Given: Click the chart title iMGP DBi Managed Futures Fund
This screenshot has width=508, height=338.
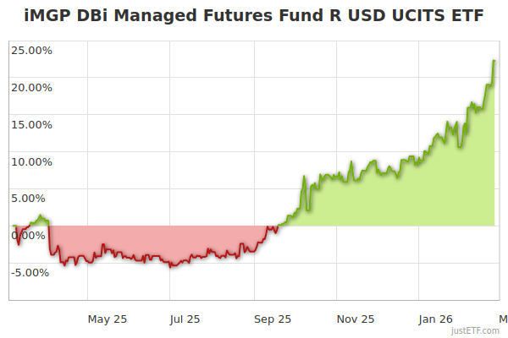Looking at the screenshot, I should (254, 17).
